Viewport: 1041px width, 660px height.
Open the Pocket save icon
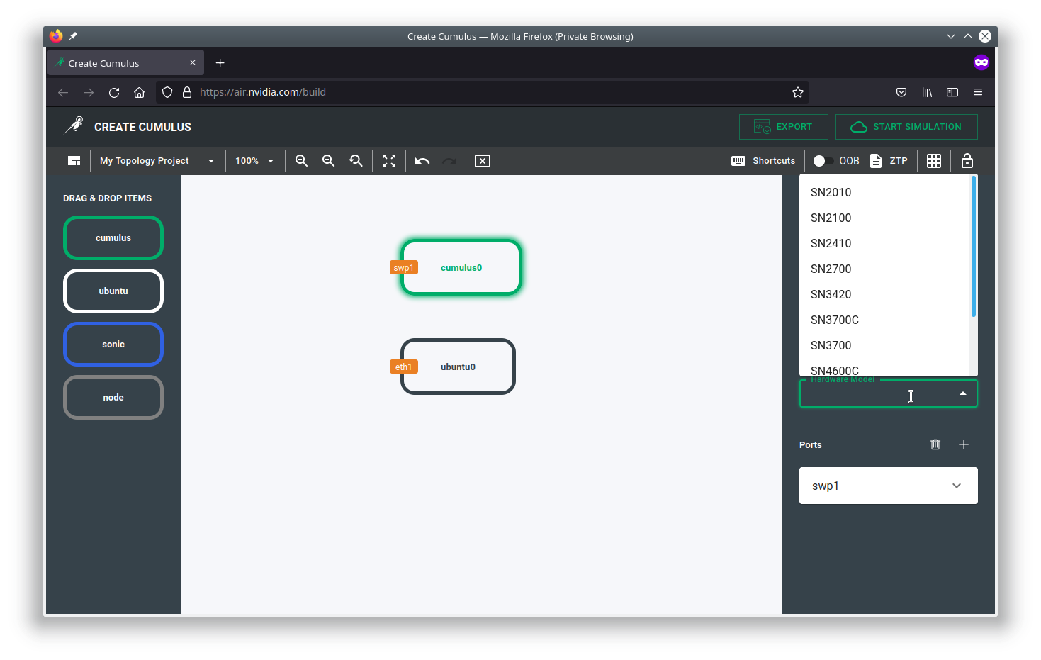pyautogui.click(x=901, y=92)
